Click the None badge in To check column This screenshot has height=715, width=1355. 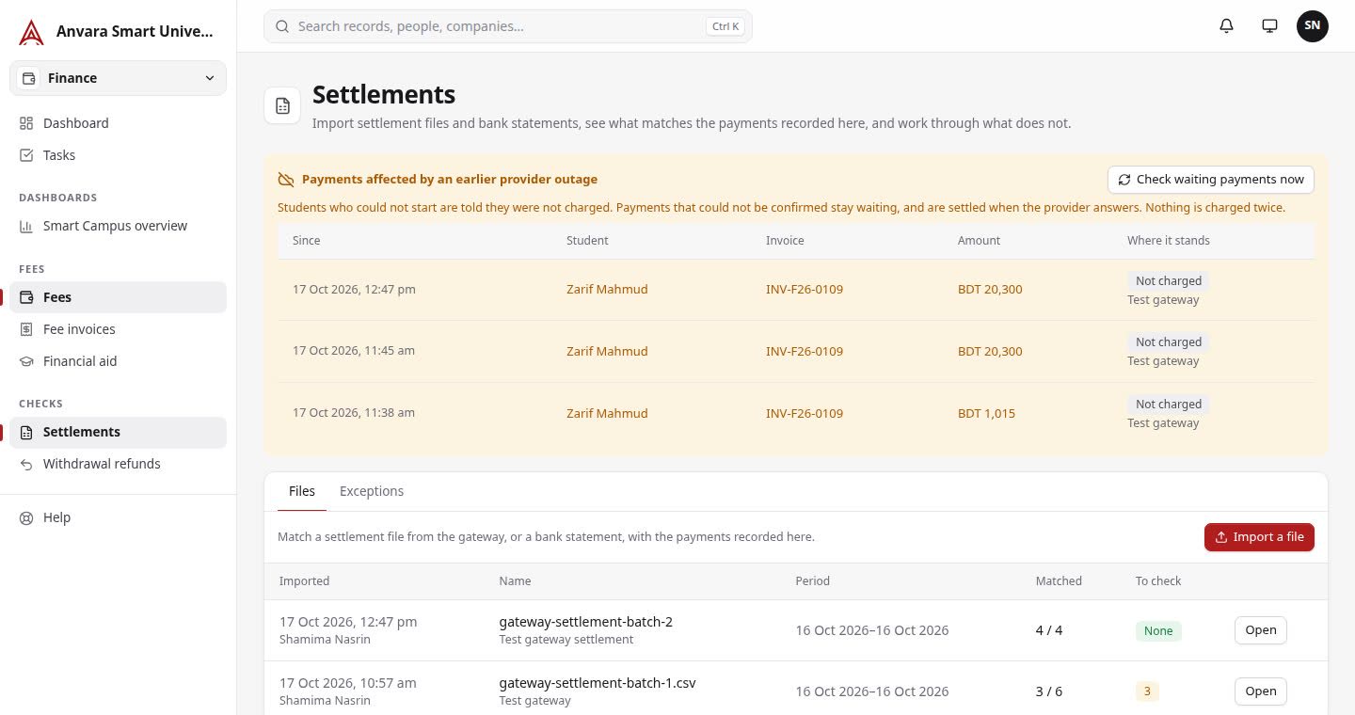[x=1158, y=631]
